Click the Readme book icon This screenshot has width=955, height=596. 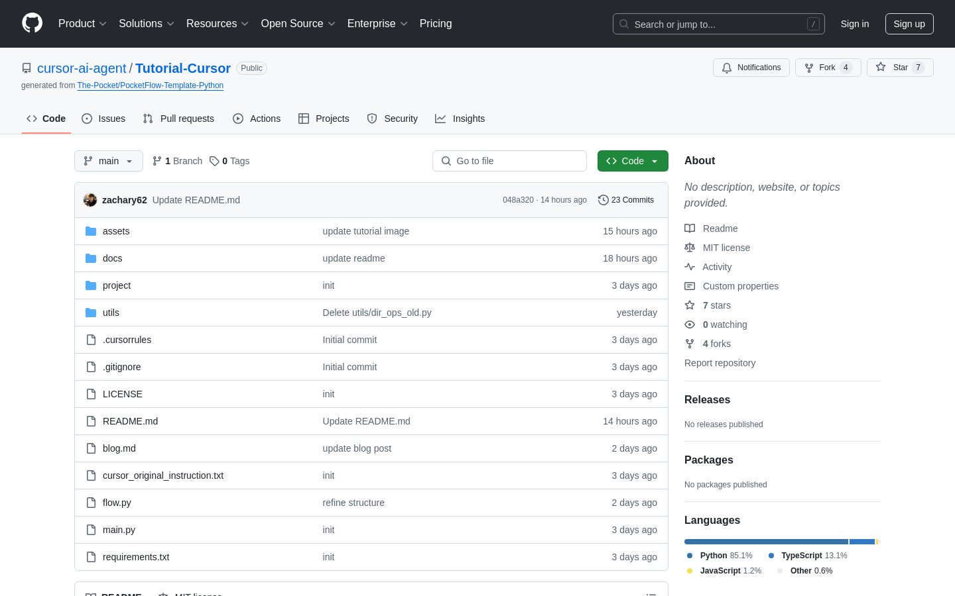coord(690,228)
